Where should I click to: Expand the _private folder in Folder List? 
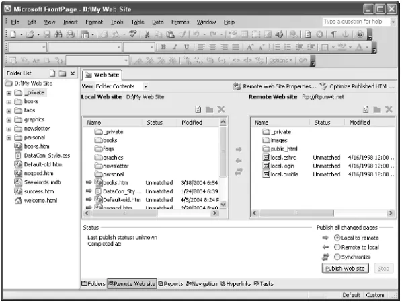pos(9,93)
